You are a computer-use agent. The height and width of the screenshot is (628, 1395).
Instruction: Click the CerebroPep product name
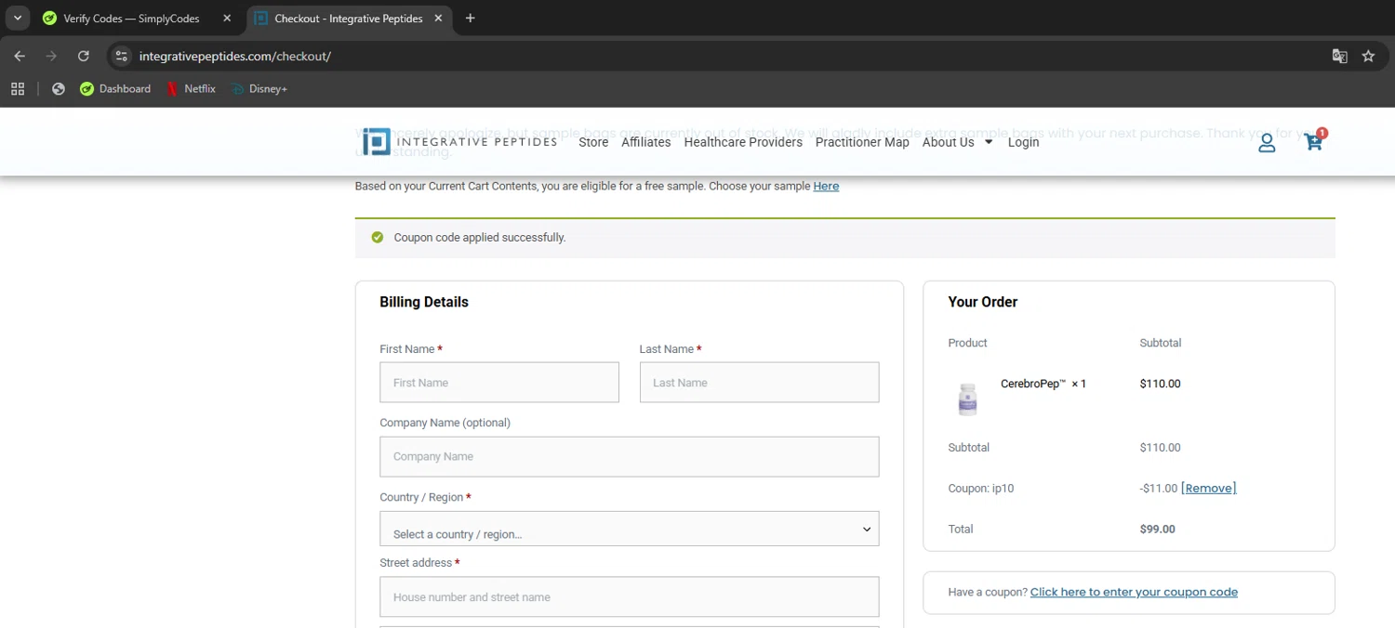click(x=1032, y=384)
